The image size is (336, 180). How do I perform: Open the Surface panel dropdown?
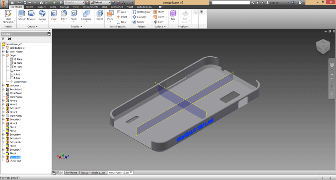[x=160, y=26]
